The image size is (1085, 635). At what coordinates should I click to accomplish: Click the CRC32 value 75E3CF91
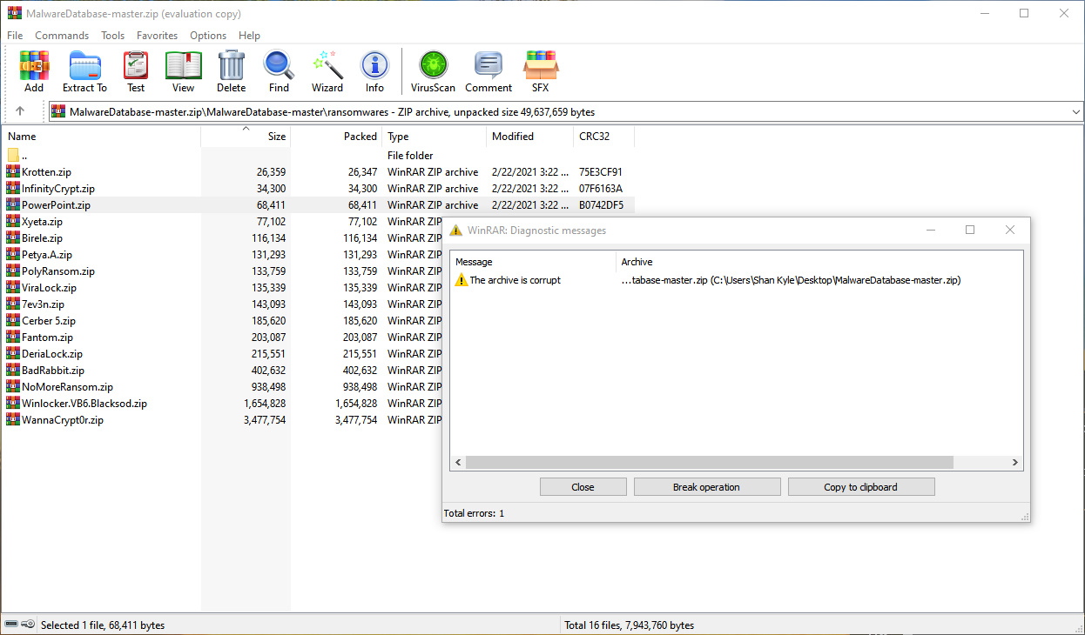coord(601,172)
